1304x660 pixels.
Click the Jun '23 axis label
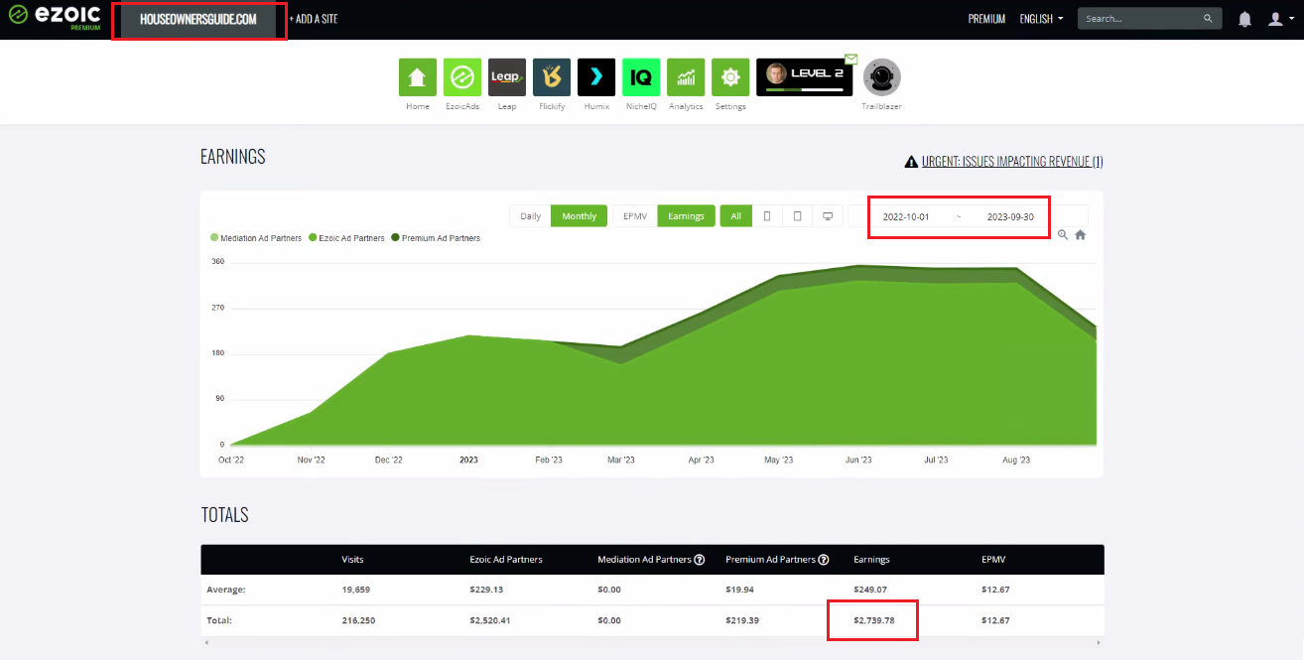click(x=858, y=460)
